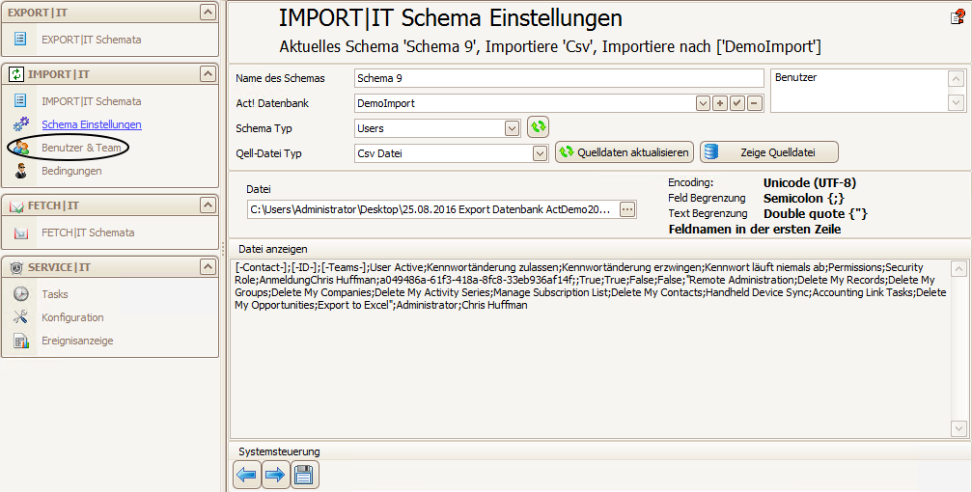Click the help icon in top-right corner
The image size is (972, 492).
click(958, 16)
